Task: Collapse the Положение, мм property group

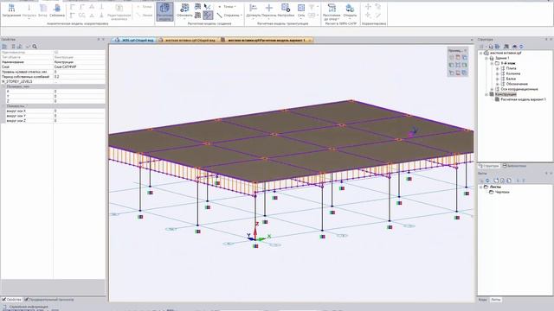Action: click(3, 86)
